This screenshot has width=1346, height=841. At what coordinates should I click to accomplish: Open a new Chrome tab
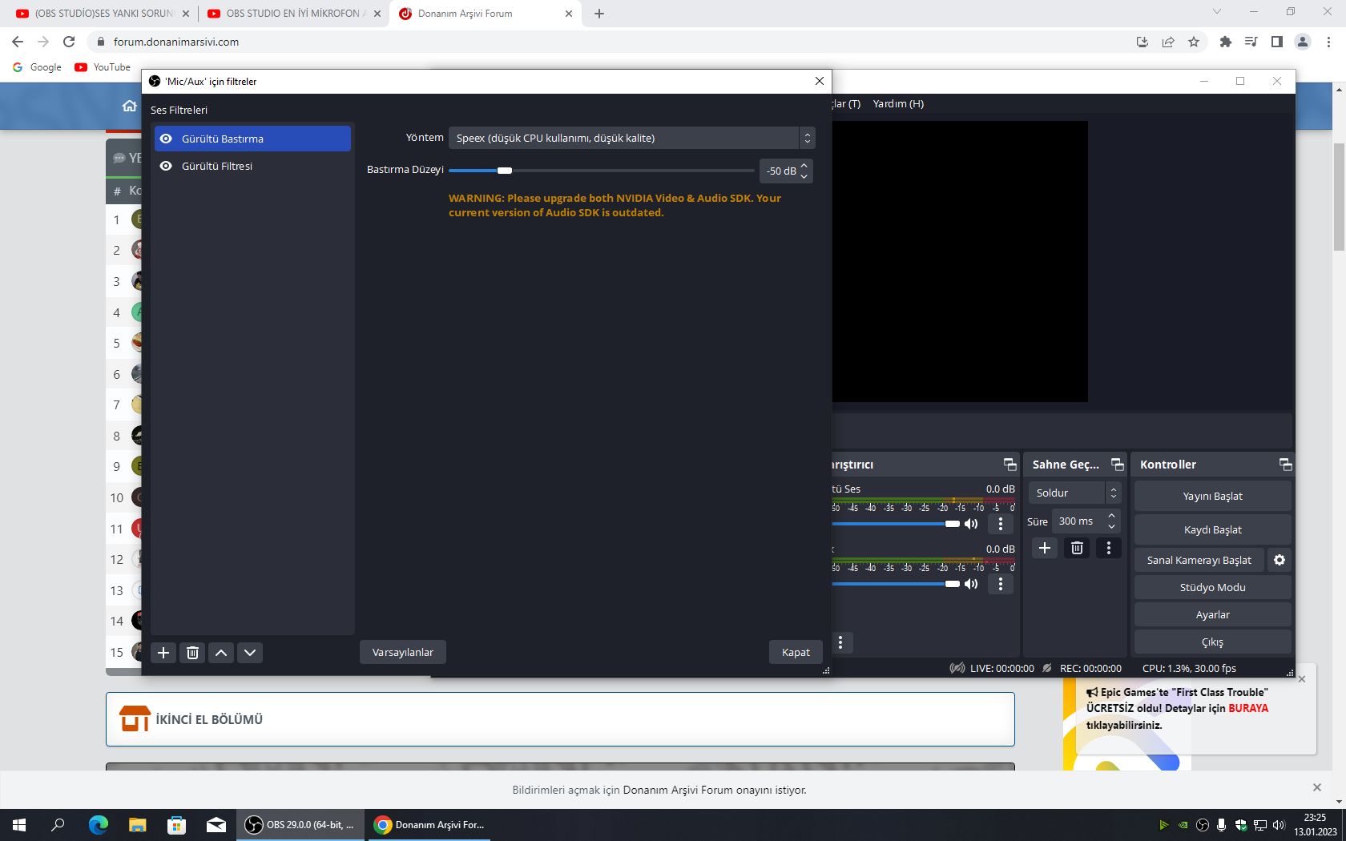599,14
